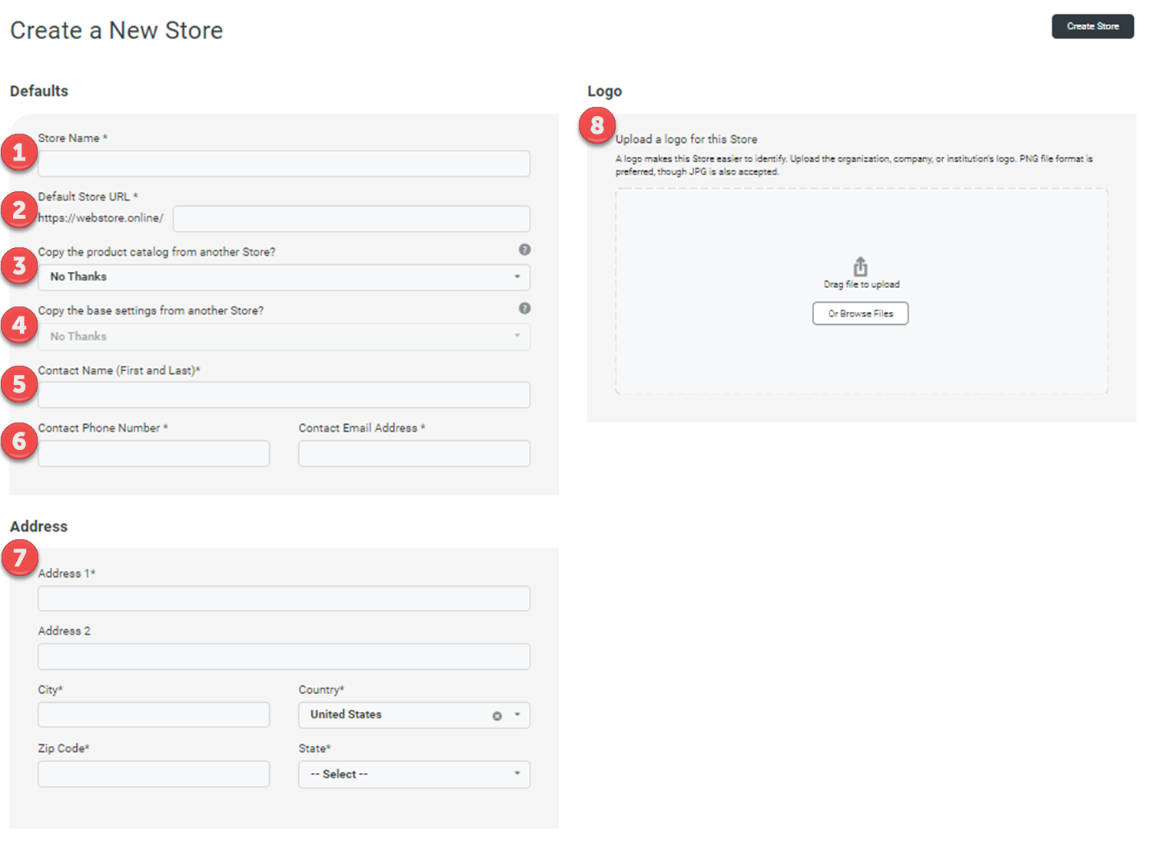
Task: Clear the United States country selection
Action: 497,715
